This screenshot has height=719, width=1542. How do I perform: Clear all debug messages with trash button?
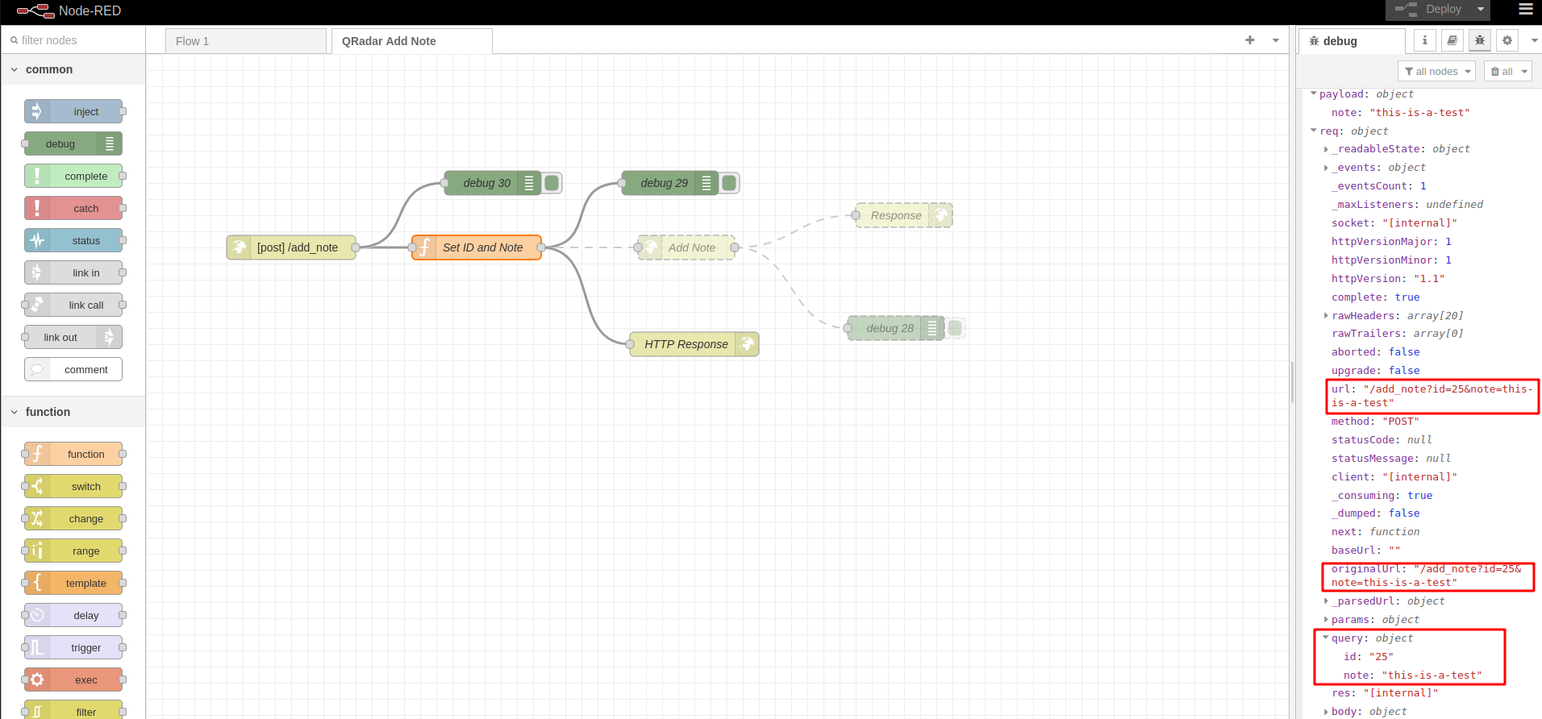[x=1502, y=72]
